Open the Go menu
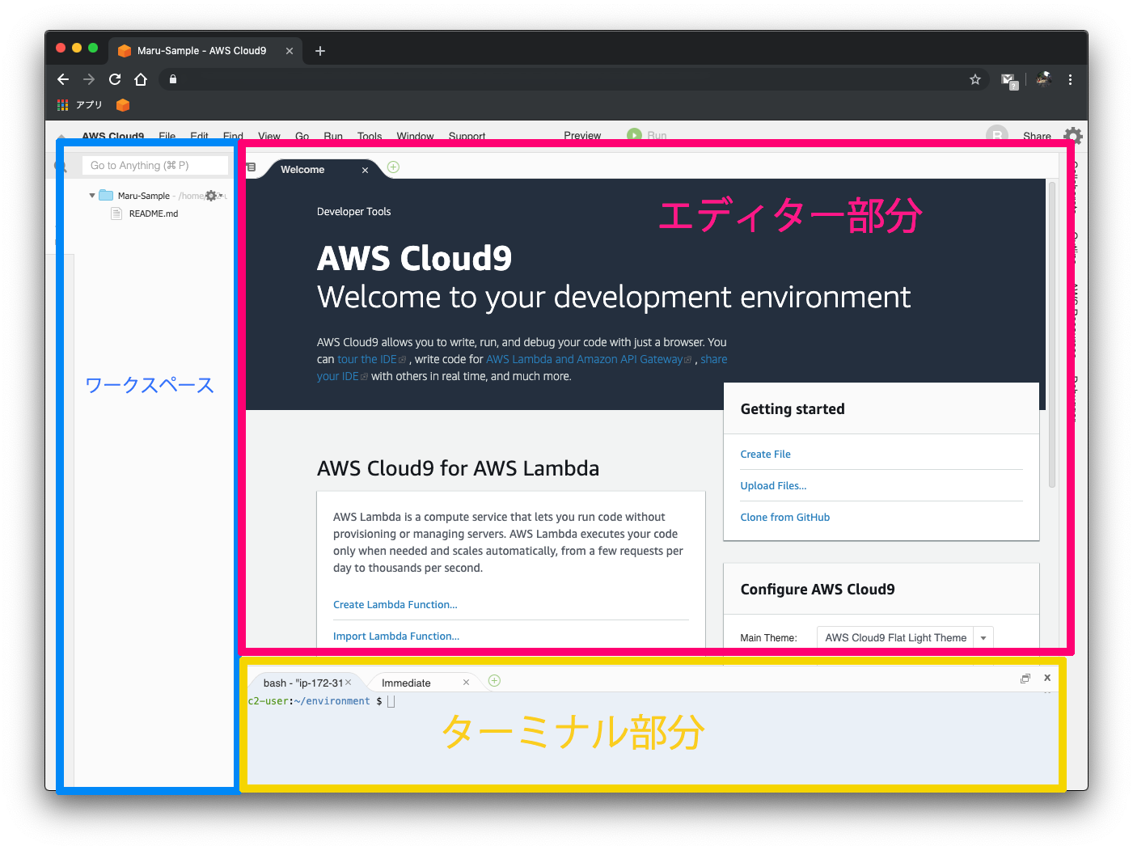Image resolution: width=1133 pixels, height=850 pixels. coord(302,136)
